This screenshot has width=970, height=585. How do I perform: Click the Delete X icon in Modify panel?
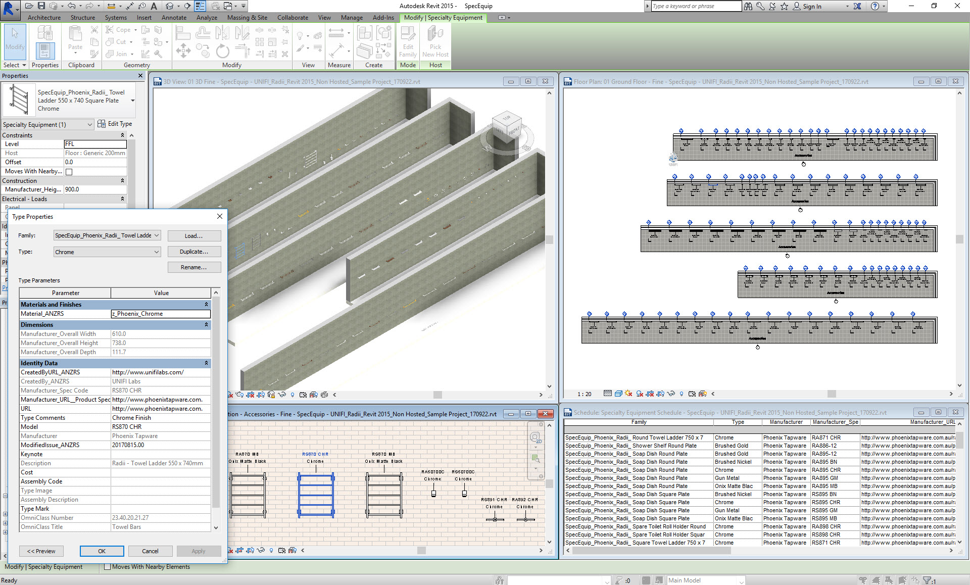click(285, 54)
